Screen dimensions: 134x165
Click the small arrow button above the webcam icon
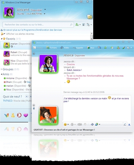pos(34,105)
